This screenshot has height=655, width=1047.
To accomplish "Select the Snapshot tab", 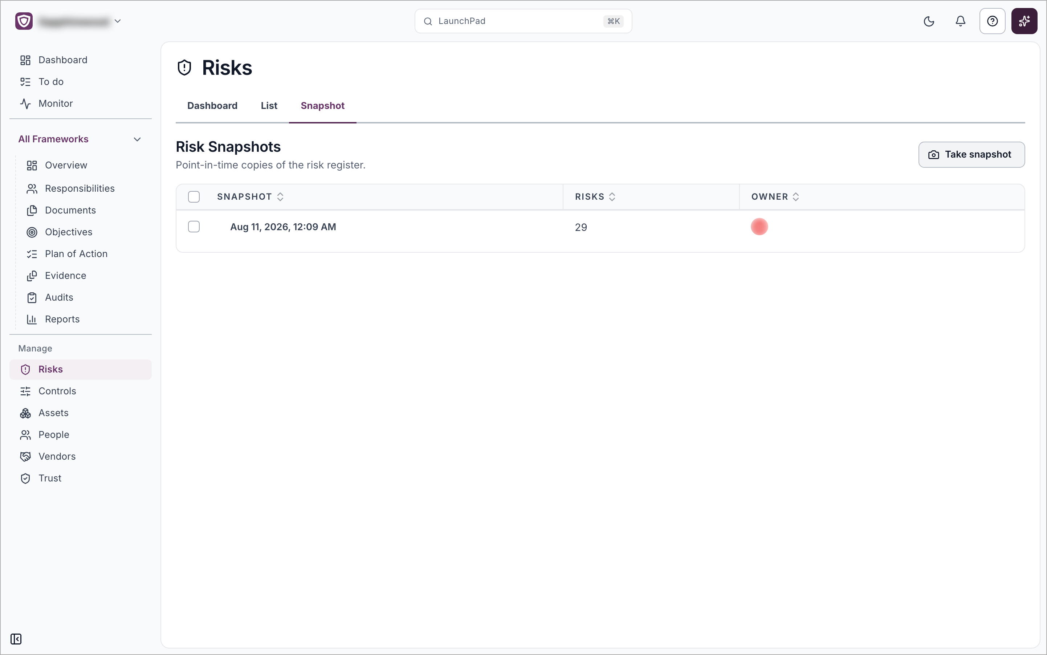I will (x=322, y=106).
